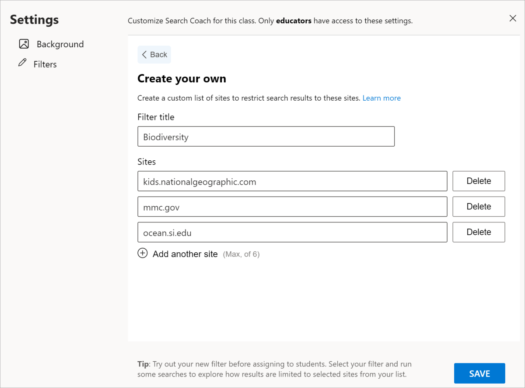Close the Settings dialog with the X
525x388 pixels.
coord(513,18)
